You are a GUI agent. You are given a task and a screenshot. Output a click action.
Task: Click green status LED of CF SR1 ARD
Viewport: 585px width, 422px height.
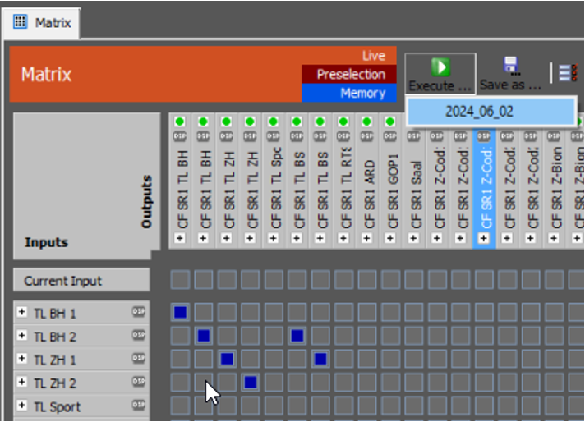[366, 122]
